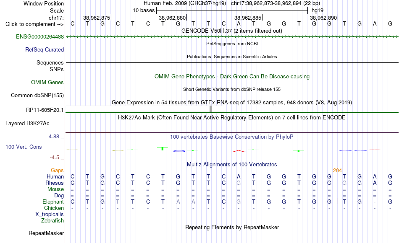Open the 100 Vert. Cons label
This screenshot has width=399, height=243.
(x=24, y=147)
